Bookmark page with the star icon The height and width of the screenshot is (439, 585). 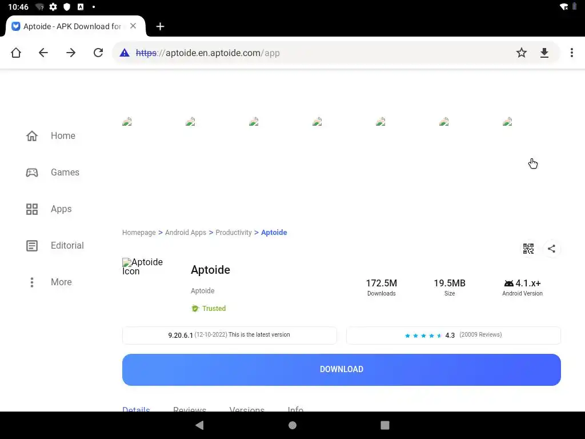coord(522,53)
